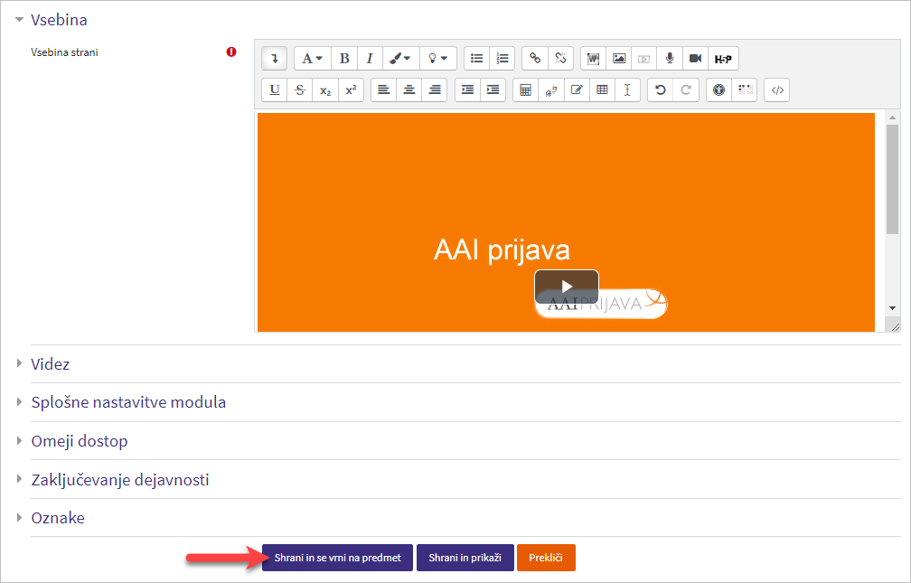This screenshot has width=911, height=583.
Task: Center align text
Action: tap(409, 89)
